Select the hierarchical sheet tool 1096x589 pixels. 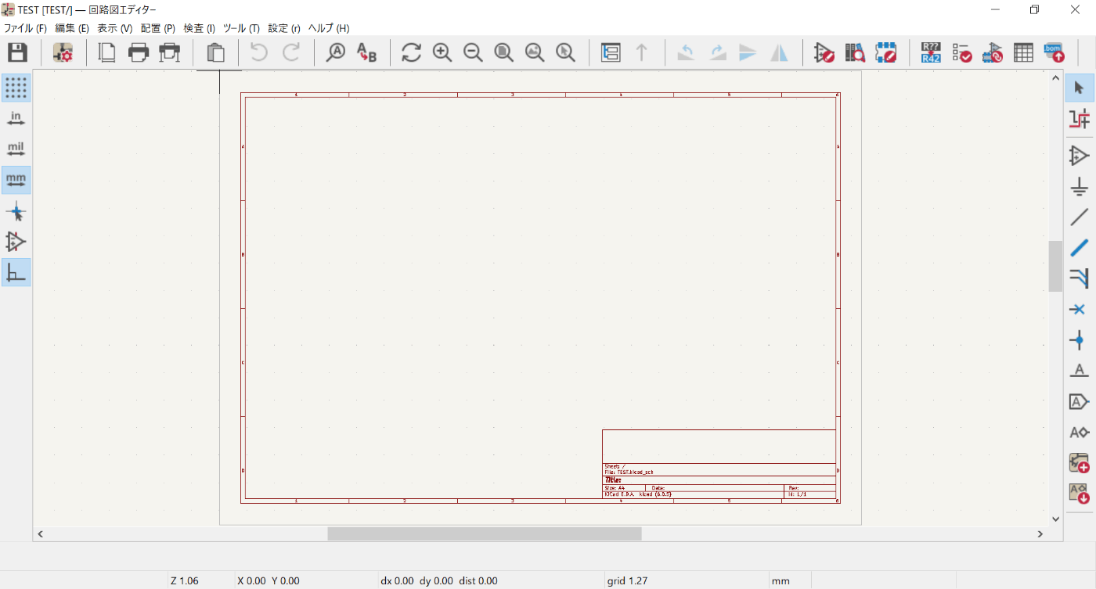(1080, 462)
